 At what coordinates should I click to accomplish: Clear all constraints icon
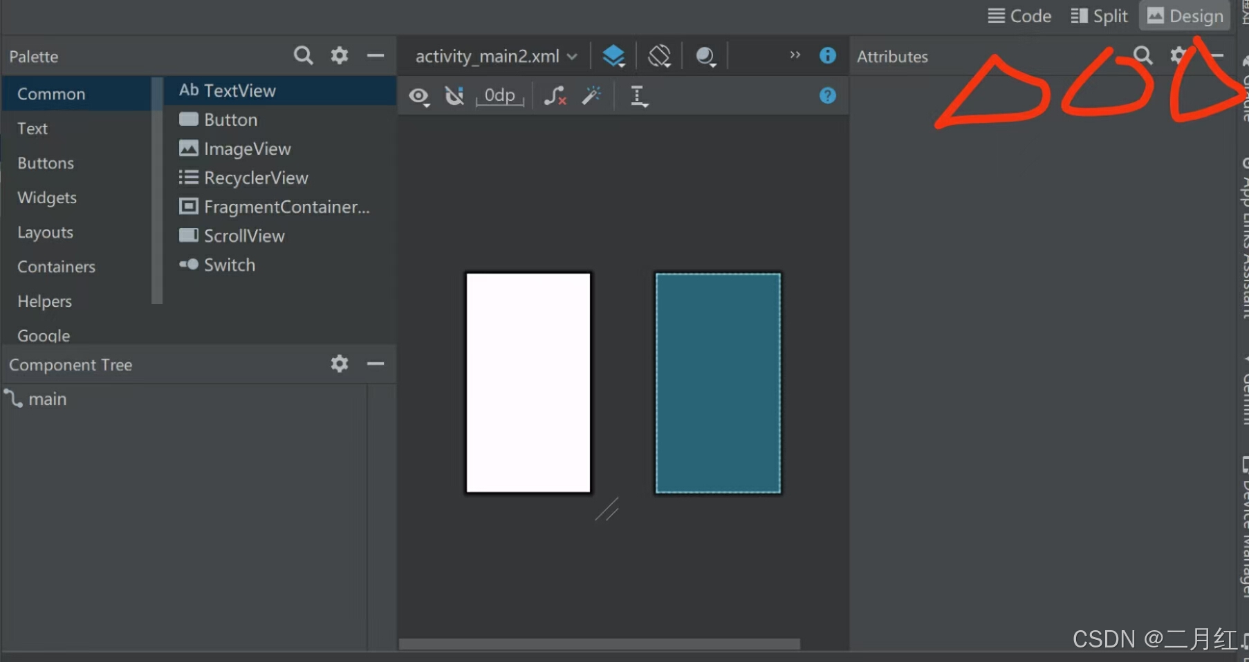555,96
